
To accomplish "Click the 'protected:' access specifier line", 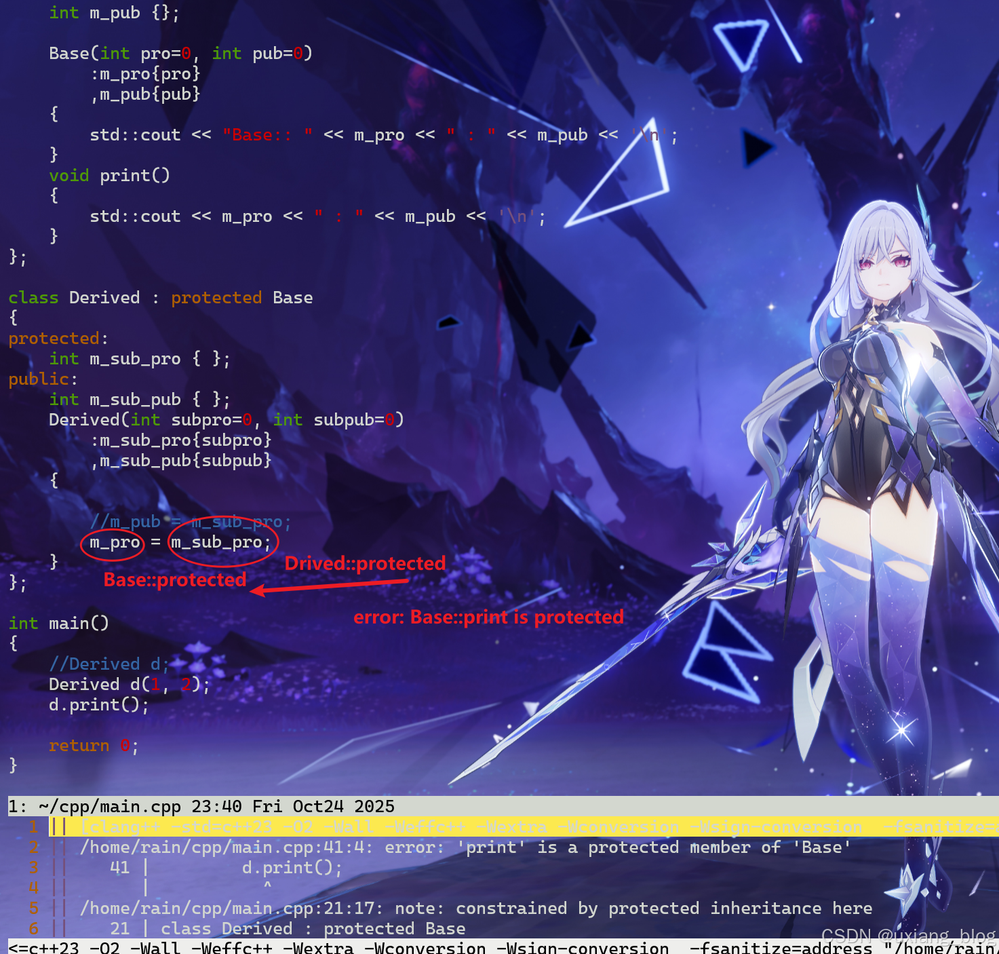I will pyautogui.click(x=58, y=339).
